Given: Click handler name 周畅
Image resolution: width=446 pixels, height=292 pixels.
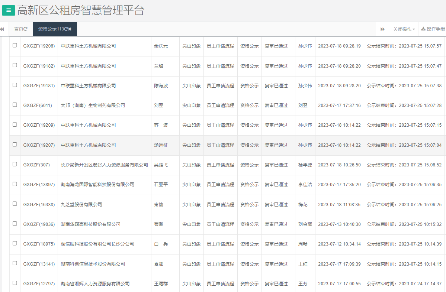Looking at the screenshot, I should tap(303, 244).
